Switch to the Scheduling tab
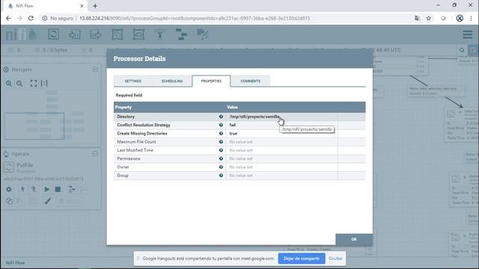The height and width of the screenshot is (269, 479). click(x=172, y=81)
